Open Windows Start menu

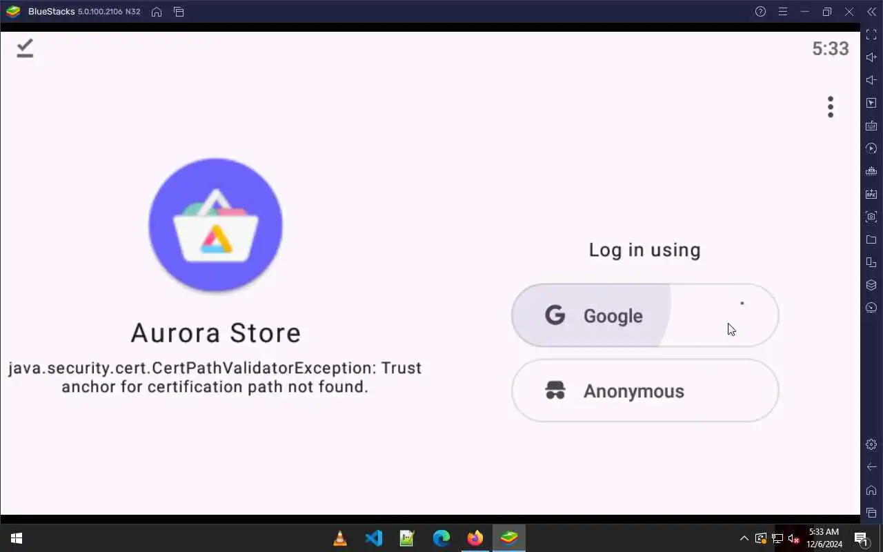click(x=17, y=538)
